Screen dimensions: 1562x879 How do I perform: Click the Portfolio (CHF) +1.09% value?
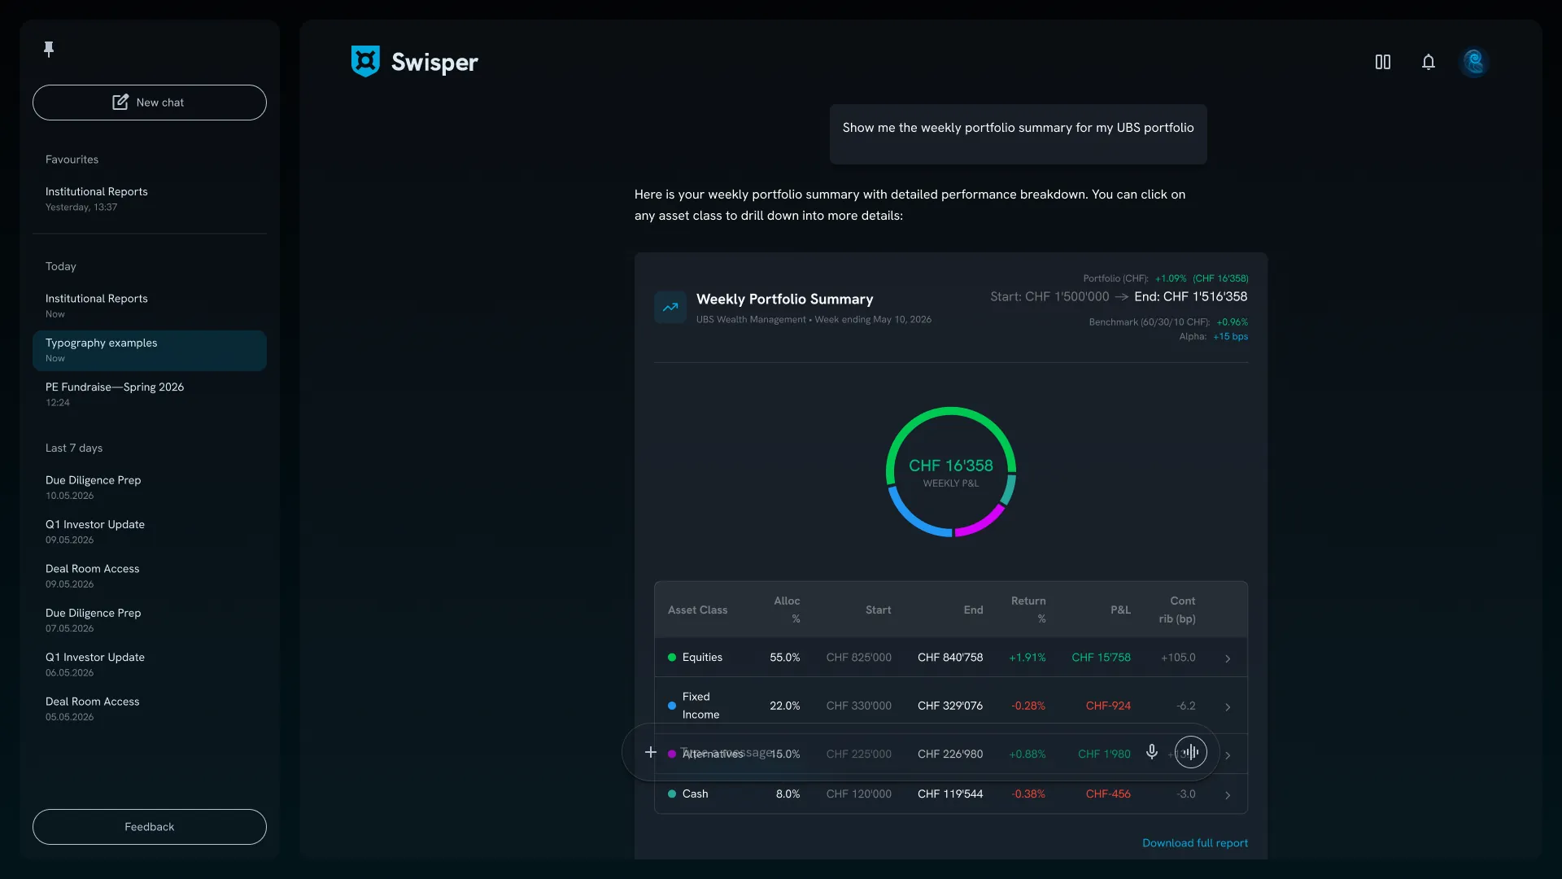coord(1171,278)
